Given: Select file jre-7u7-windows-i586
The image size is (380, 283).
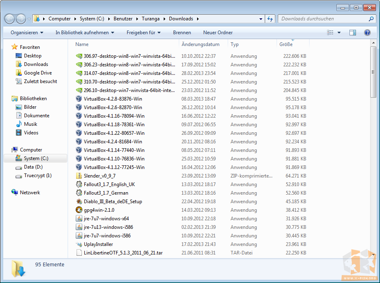Looking at the screenshot, I should pos(107,235).
